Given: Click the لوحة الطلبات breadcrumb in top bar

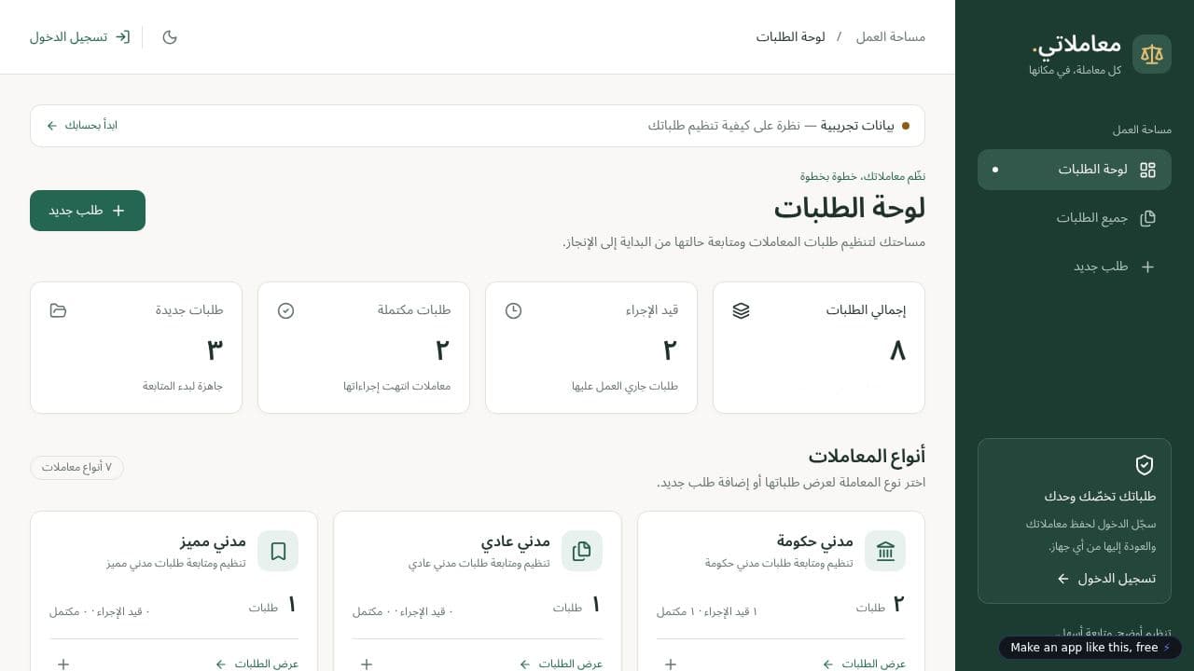Looking at the screenshot, I should click(x=790, y=37).
